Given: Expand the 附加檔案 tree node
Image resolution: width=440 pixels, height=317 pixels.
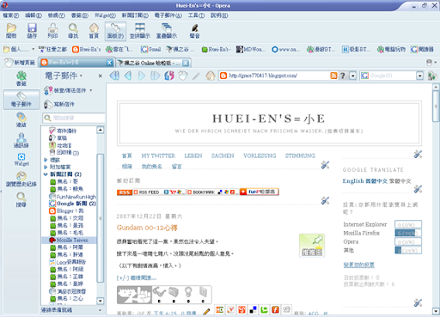Looking at the screenshot, I should point(46,167).
